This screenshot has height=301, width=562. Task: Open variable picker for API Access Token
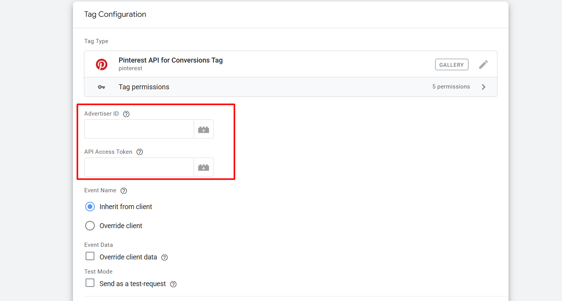[x=203, y=167]
